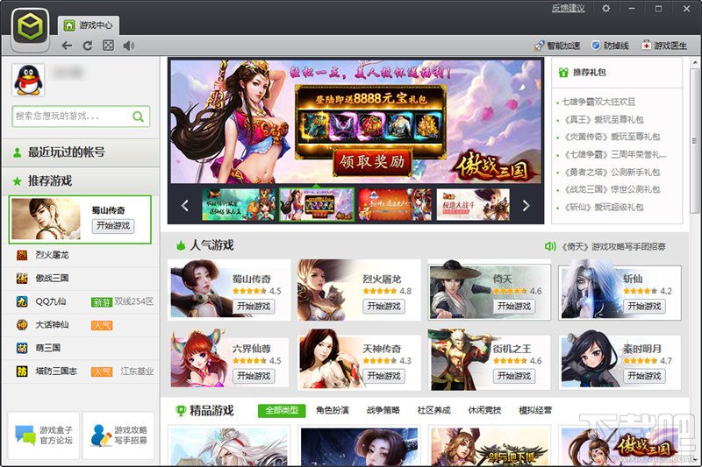Refresh the page with reload icon
The height and width of the screenshot is (467, 702).
88,46
